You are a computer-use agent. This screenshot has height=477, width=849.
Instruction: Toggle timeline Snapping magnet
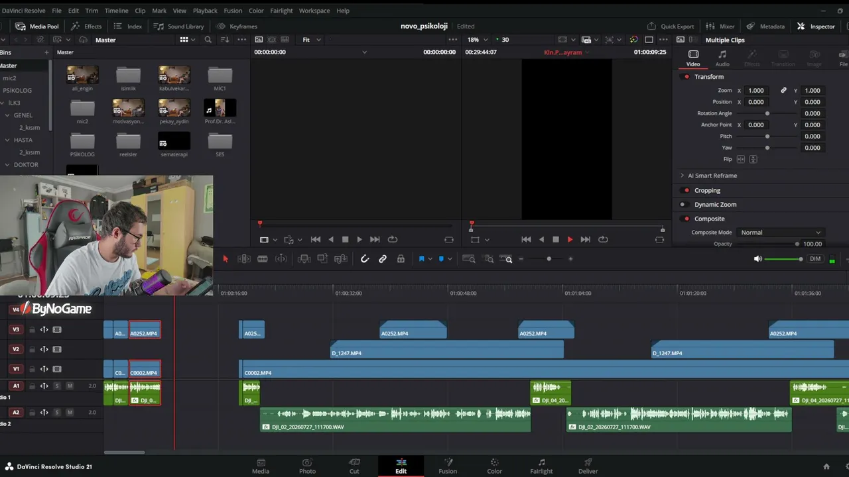click(x=365, y=259)
